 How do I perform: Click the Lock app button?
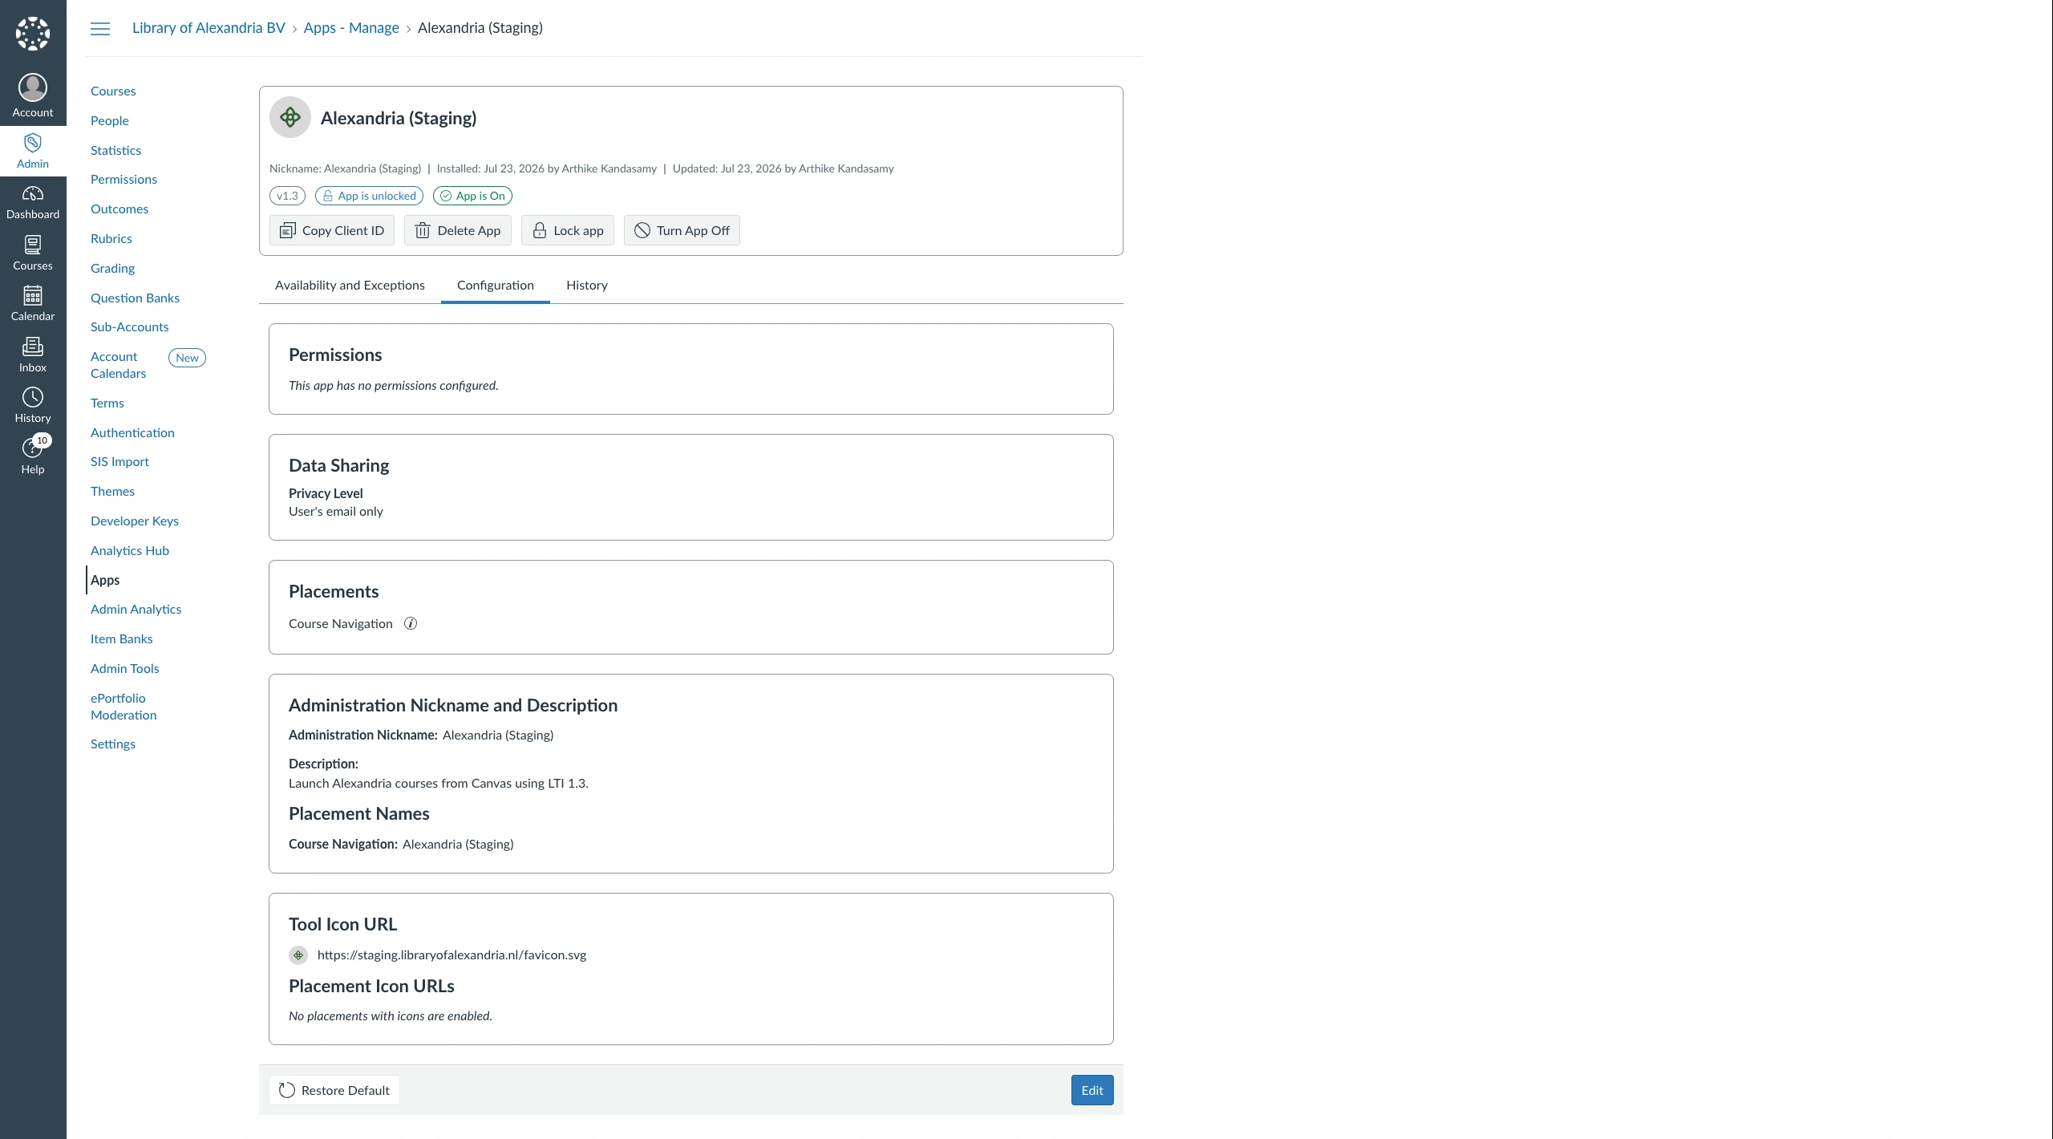[x=568, y=230]
